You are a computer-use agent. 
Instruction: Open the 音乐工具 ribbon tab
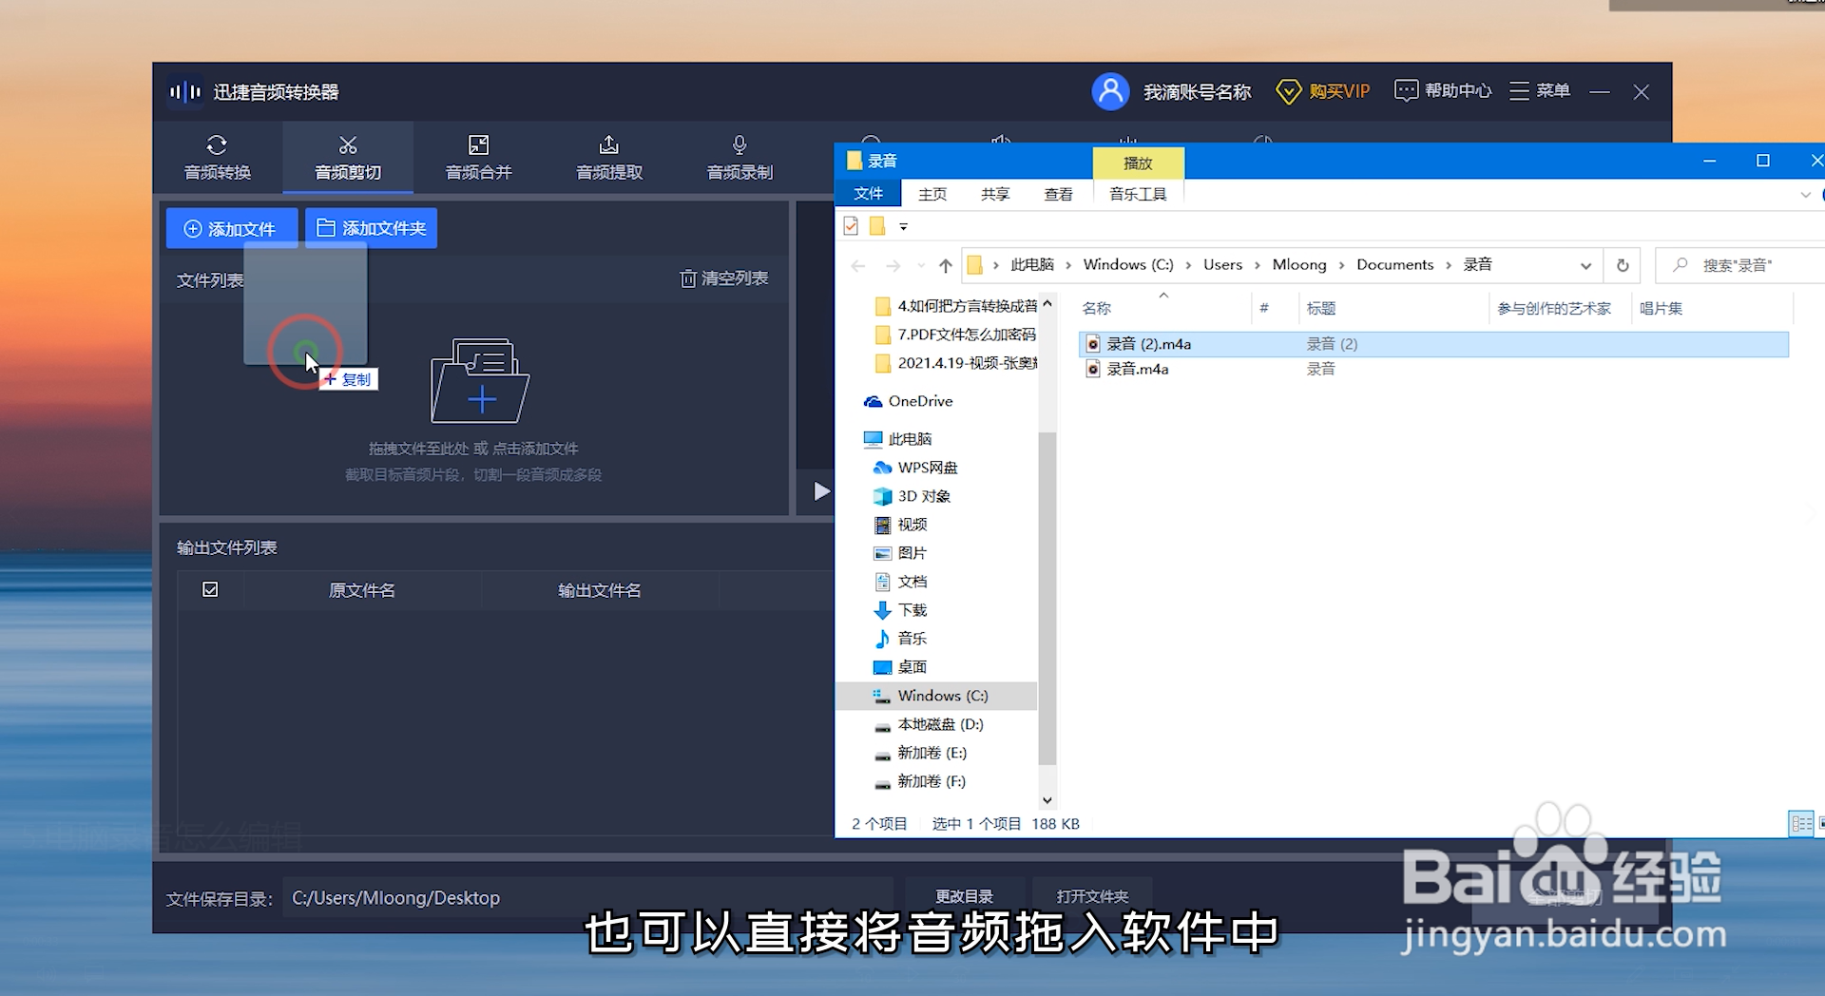tap(1138, 194)
